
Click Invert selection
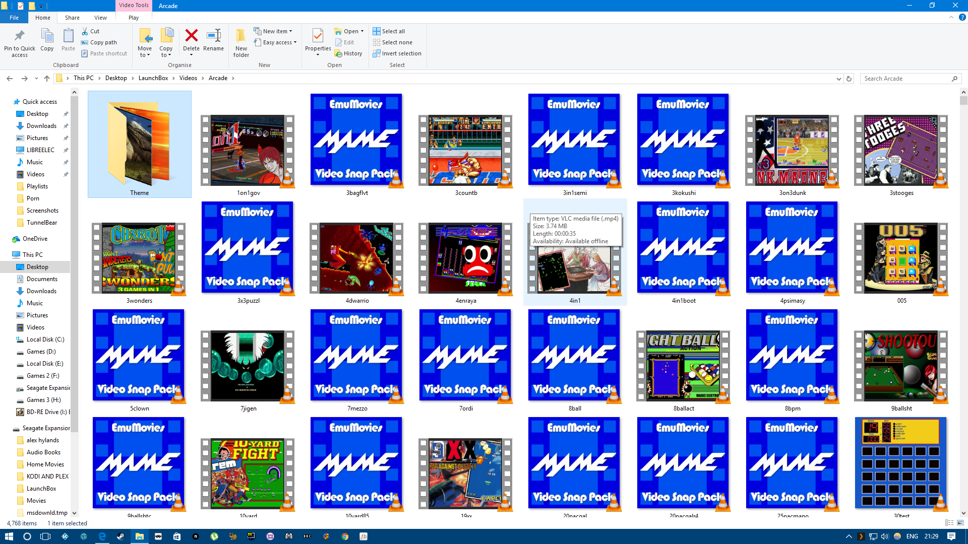tap(397, 53)
